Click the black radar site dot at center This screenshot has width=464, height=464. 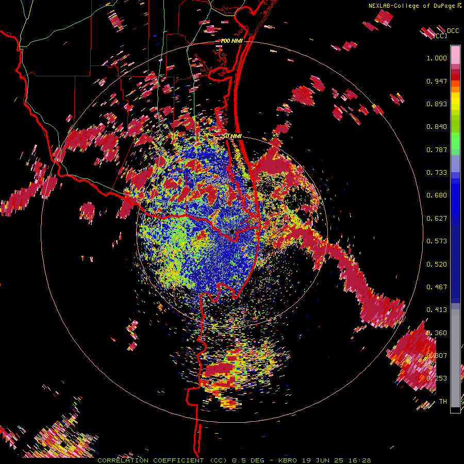(x=233, y=231)
